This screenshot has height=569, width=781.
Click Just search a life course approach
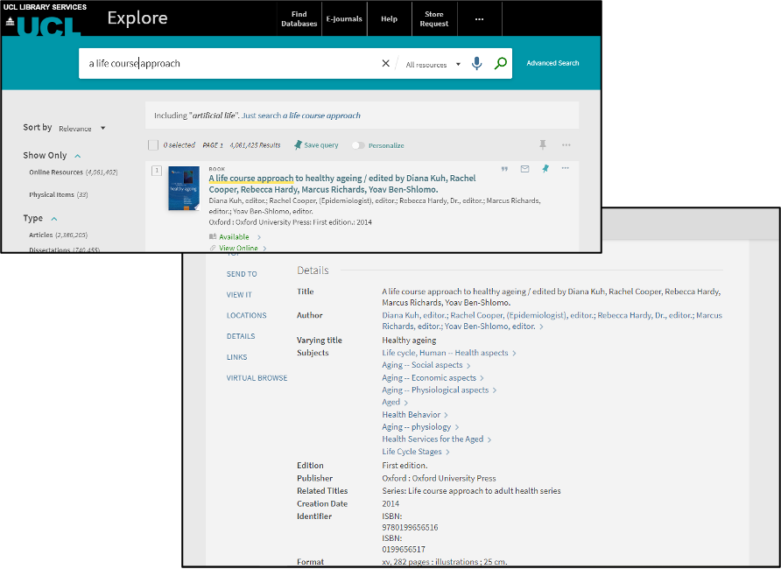(x=301, y=116)
